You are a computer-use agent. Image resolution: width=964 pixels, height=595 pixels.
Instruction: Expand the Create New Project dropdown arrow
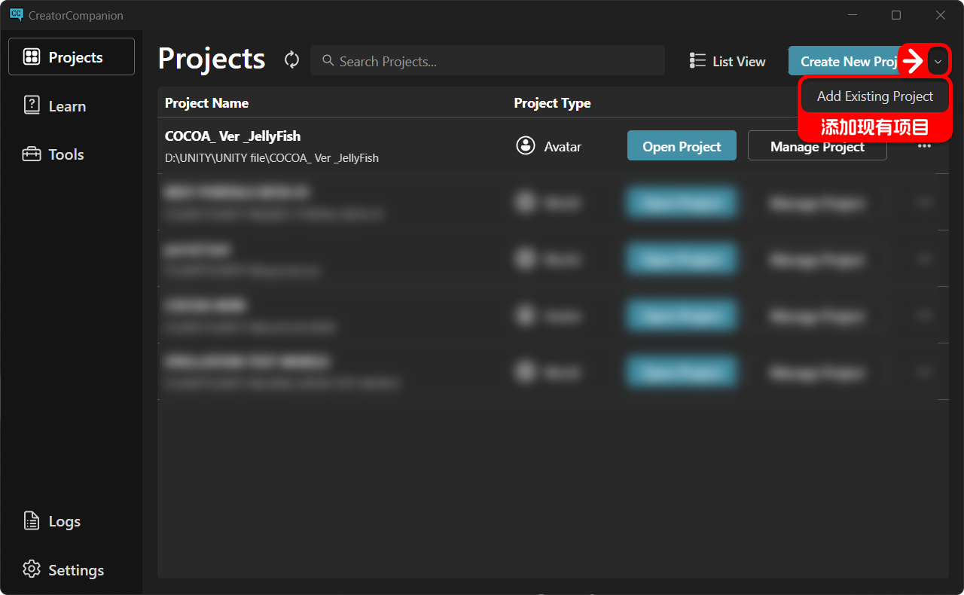click(x=938, y=61)
